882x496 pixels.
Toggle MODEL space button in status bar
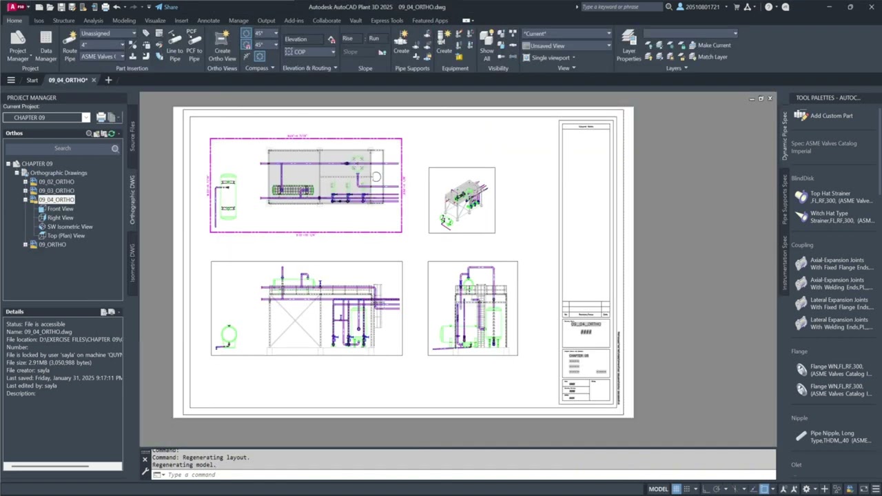tap(658, 489)
